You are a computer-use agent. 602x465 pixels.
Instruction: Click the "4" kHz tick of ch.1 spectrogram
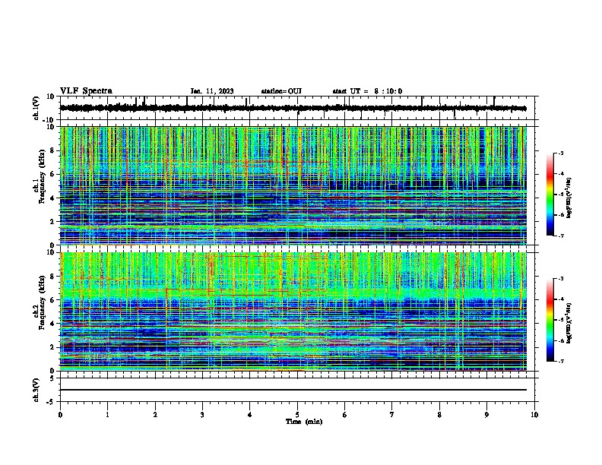(x=52, y=198)
